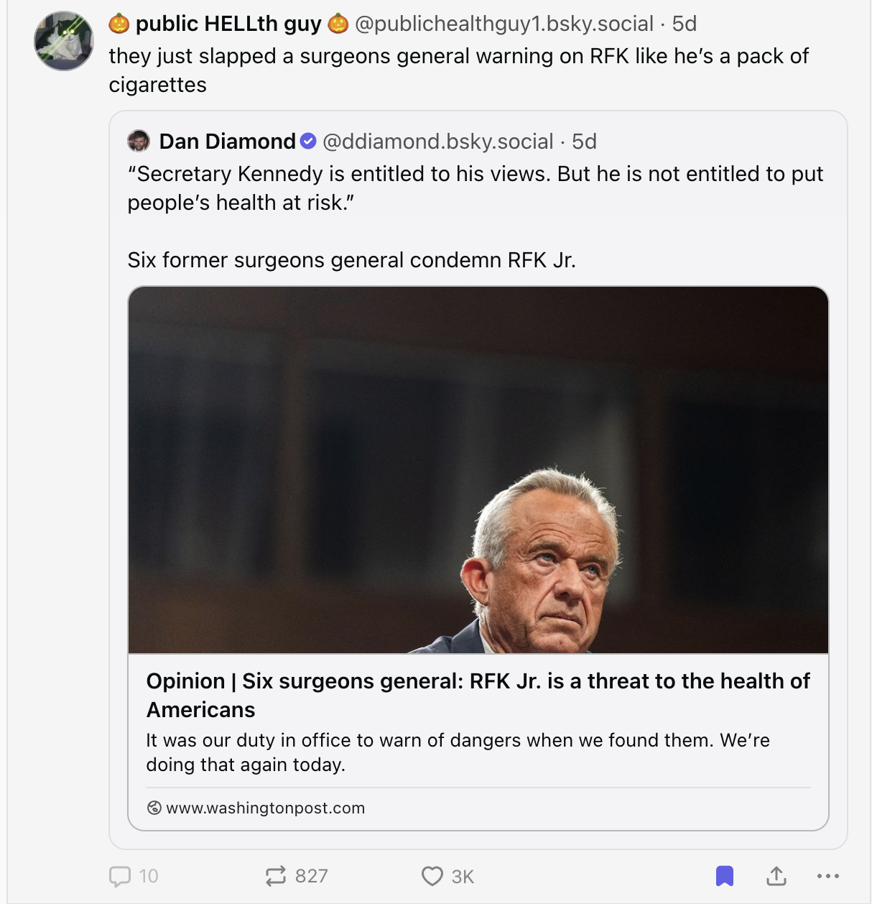Click the repost icon showing 827
This screenshot has height=904, width=872.
(x=275, y=876)
